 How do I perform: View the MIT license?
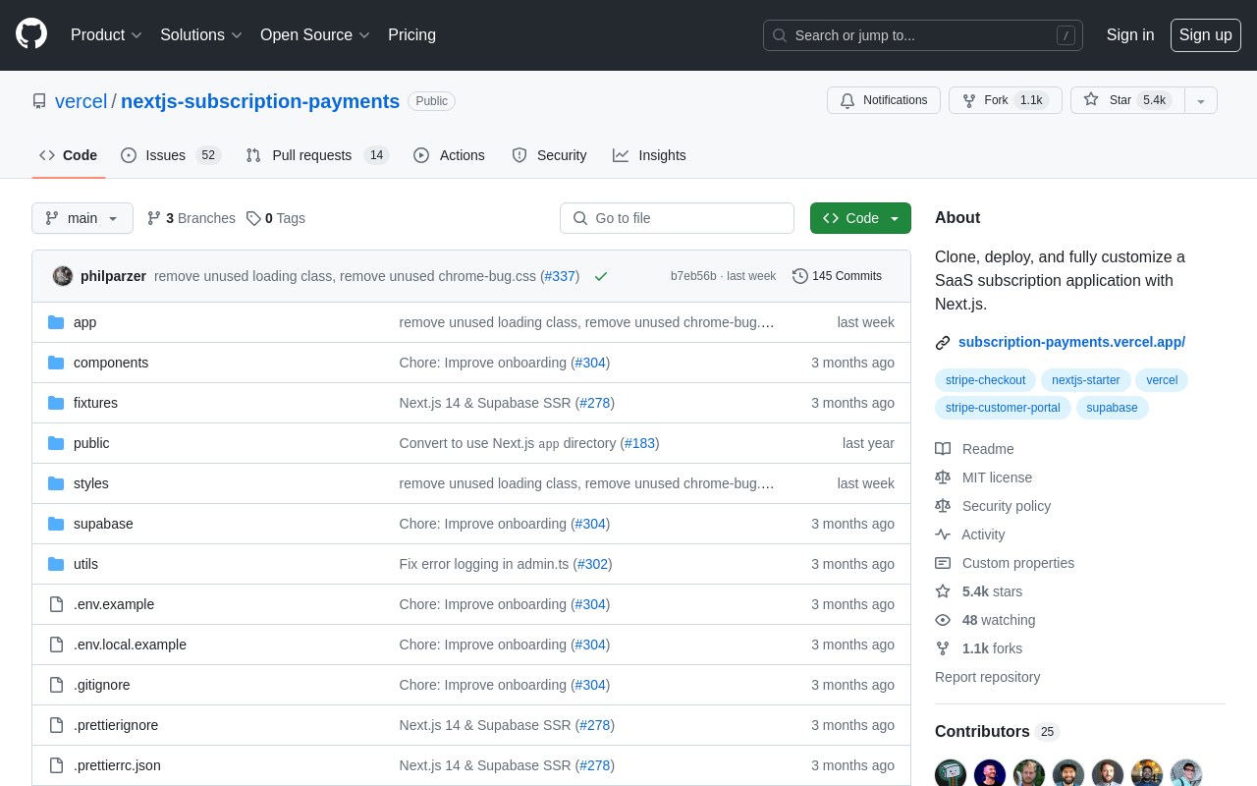tap(996, 477)
